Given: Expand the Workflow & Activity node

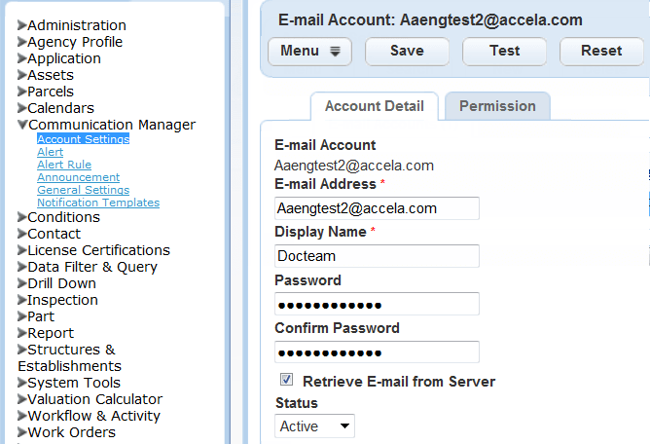Looking at the screenshot, I should (x=22, y=416).
